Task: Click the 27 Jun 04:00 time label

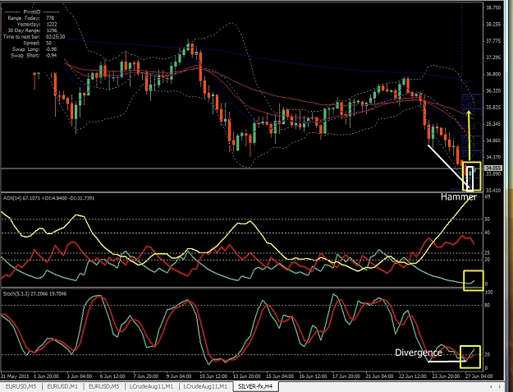Action: [479, 376]
